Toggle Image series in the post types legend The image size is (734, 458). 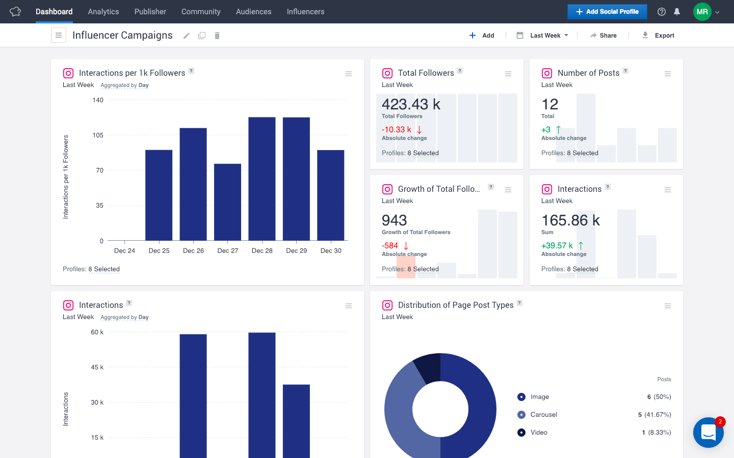[x=539, y=397]
